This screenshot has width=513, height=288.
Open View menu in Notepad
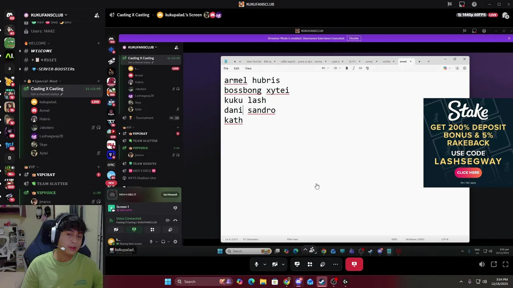click(x=248, y=68)
